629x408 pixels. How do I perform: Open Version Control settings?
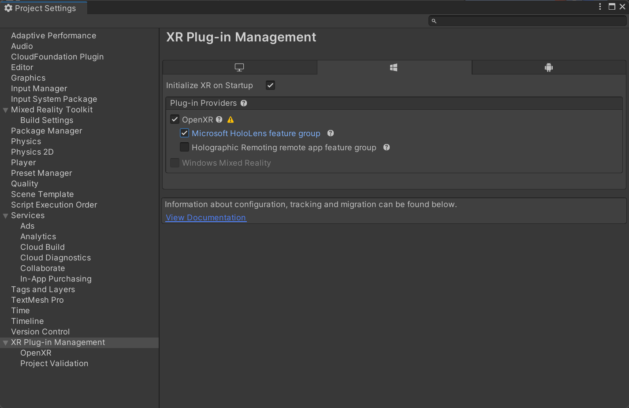(x=40, y=332)
